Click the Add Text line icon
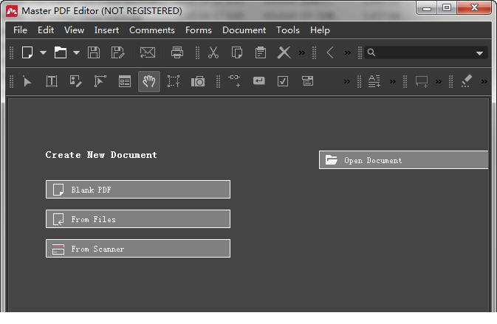The image size is (497, 324). [374, 81]
